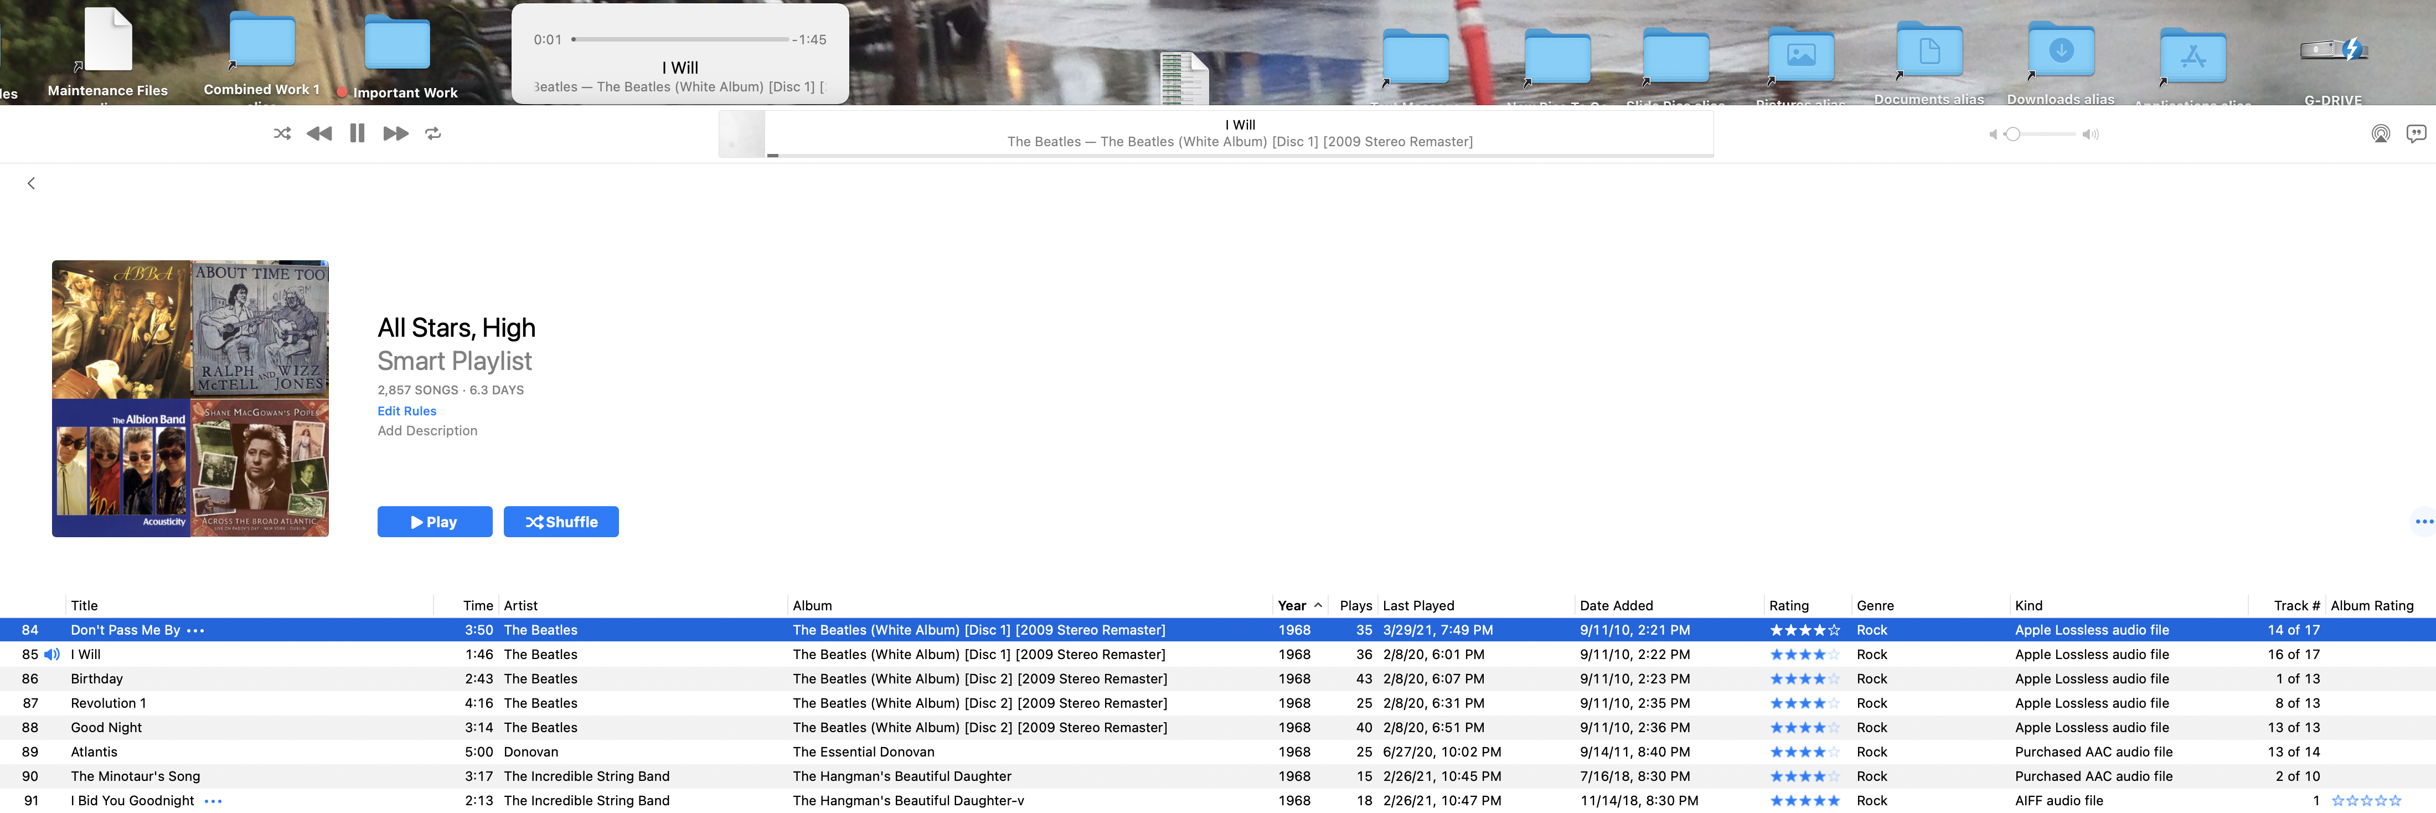Adjust the volume slider

[2014, 135]
